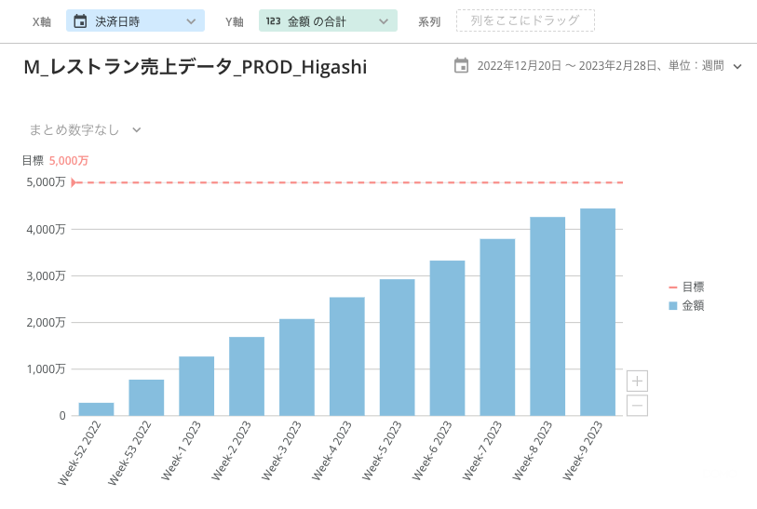Click the goal value 5,000万 label

(x=69, y=161)
